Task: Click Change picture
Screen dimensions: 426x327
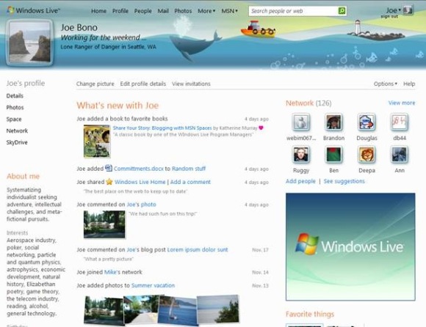Action: click(95, 84)
